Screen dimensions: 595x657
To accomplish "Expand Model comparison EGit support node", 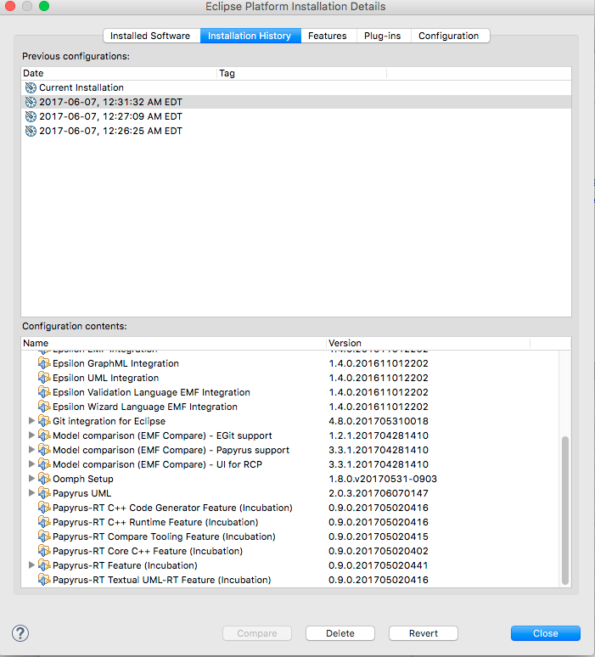I will 31,435.
